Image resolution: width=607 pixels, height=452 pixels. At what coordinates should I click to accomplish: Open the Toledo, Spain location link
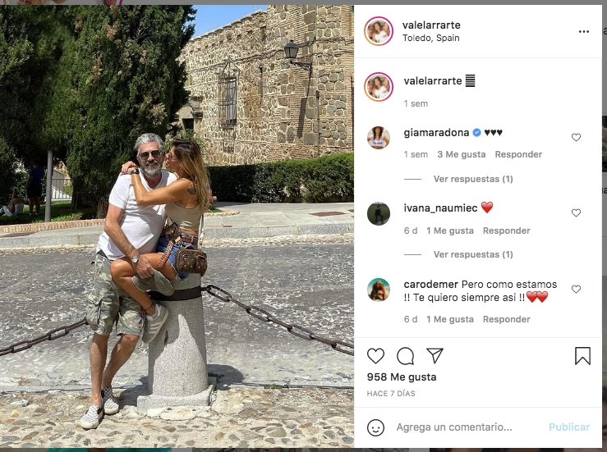pyautogui.click(x=431, y=38)
